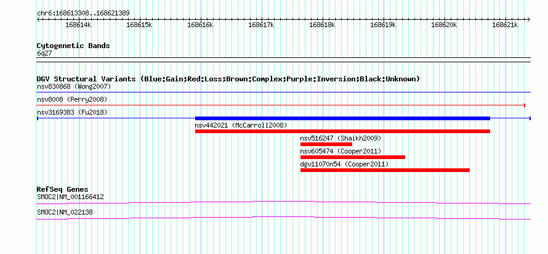This screenshot has height=254, width=548.
Task: Click the 168616k ruler tick label
Action: point(200,25)
